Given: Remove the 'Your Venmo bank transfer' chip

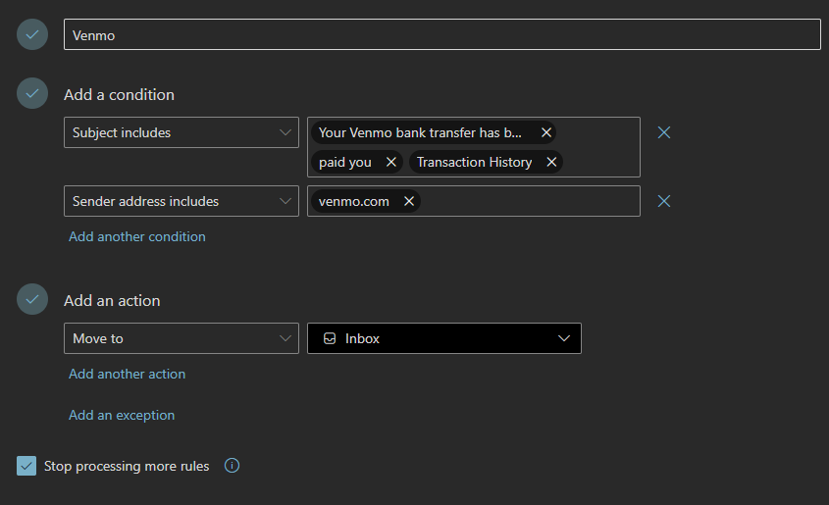Looking at the screenshot, I should click(546, 132).
